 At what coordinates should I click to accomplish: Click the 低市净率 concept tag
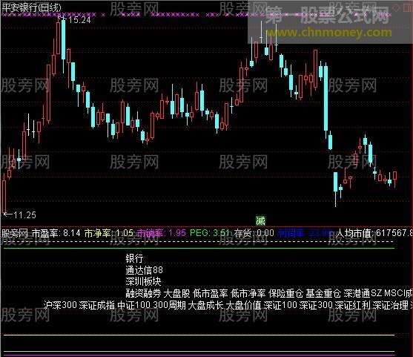coord(248,293)
